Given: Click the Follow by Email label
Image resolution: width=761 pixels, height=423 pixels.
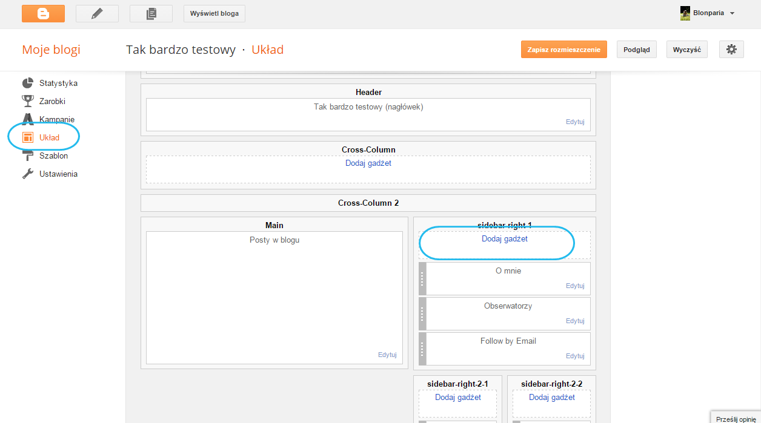Looking at the screenshot, I should (508, 341).
